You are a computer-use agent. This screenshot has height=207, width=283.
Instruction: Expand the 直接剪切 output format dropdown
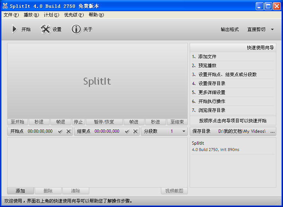pyautogui.click(x=272, y=29)
